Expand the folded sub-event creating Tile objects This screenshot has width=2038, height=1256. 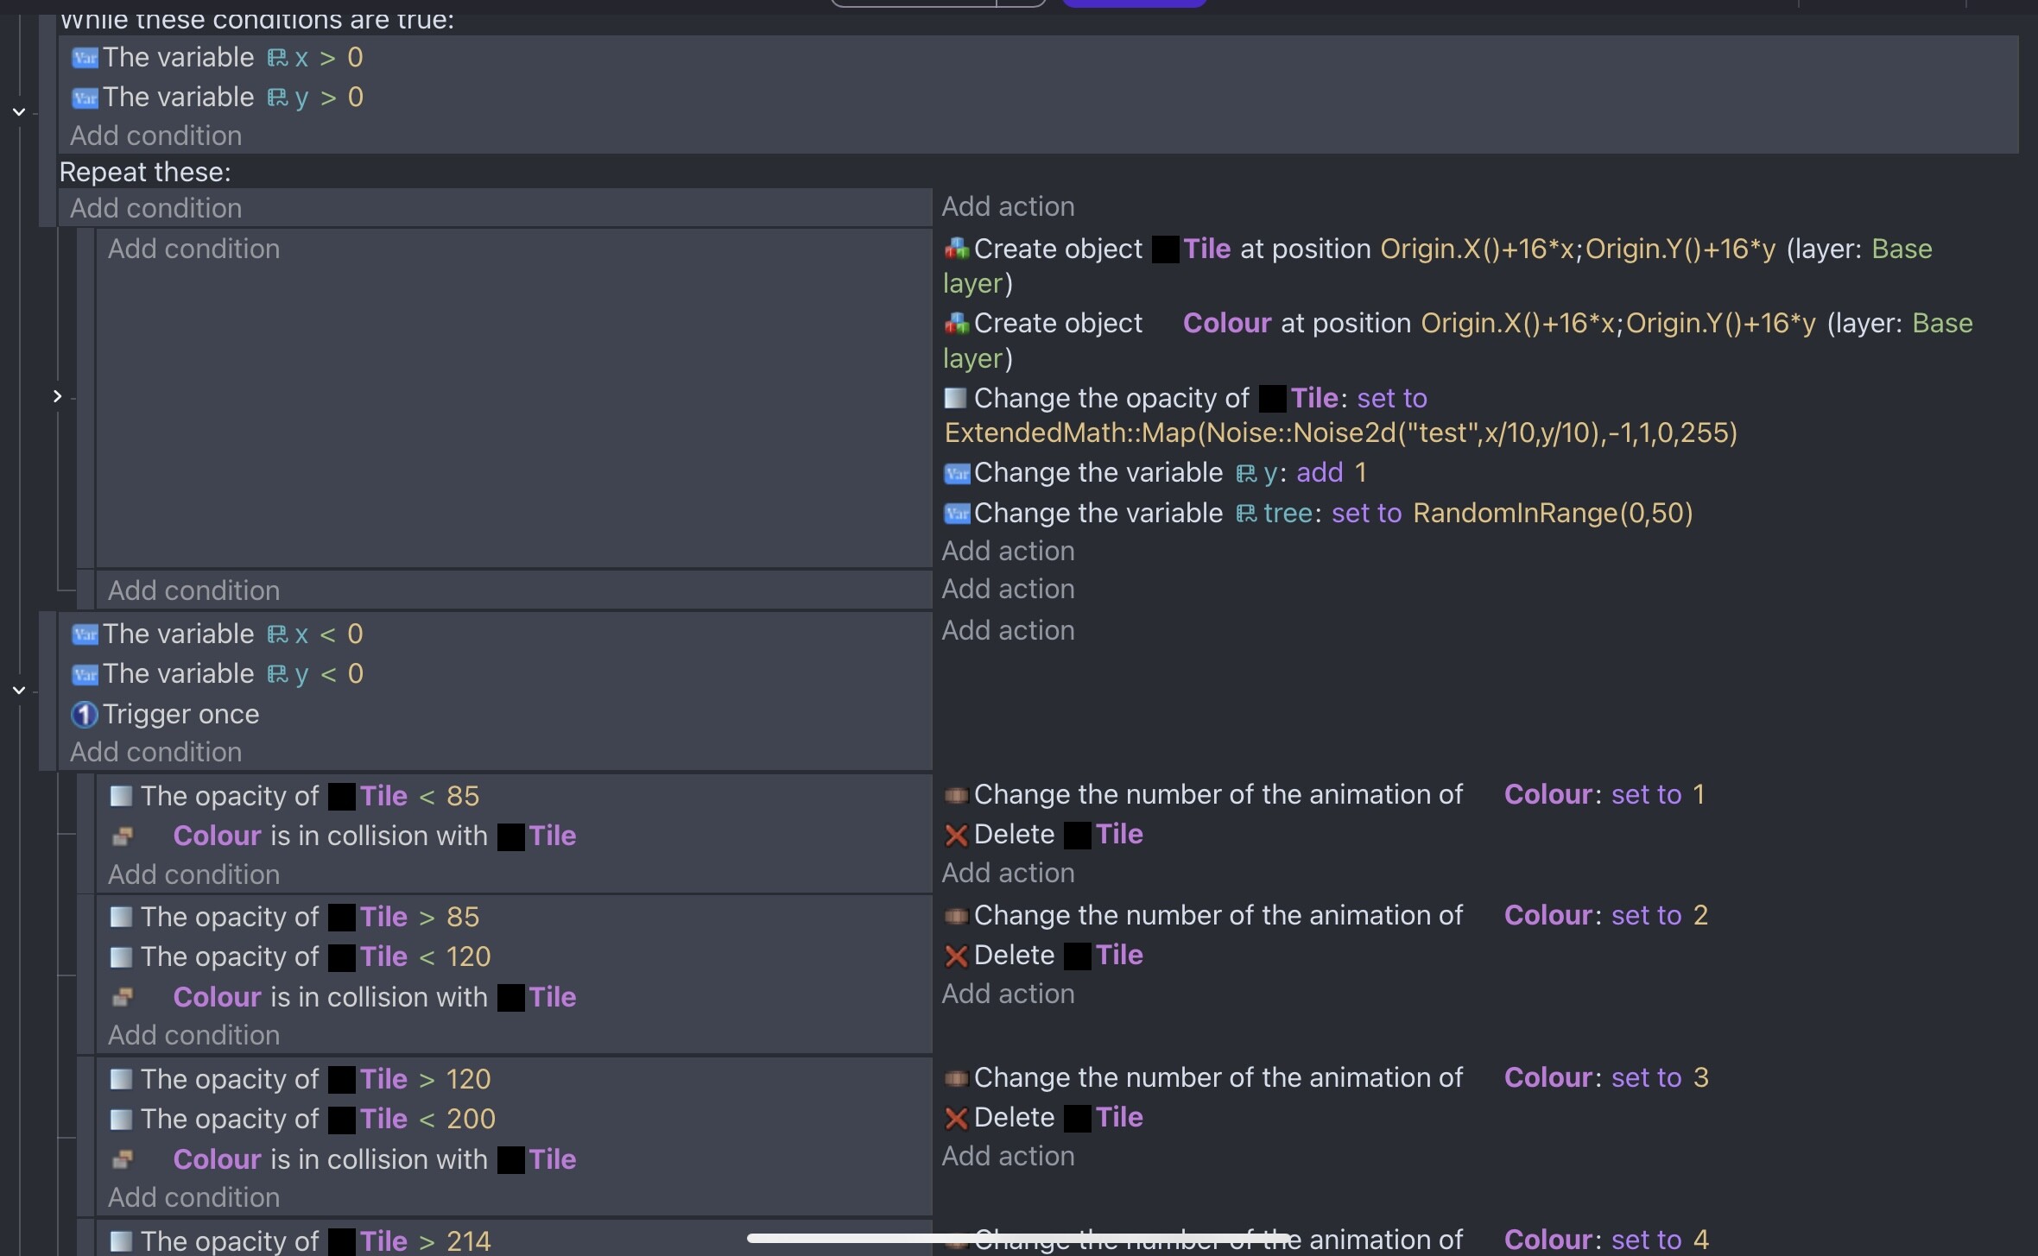[x=57, y=396]
